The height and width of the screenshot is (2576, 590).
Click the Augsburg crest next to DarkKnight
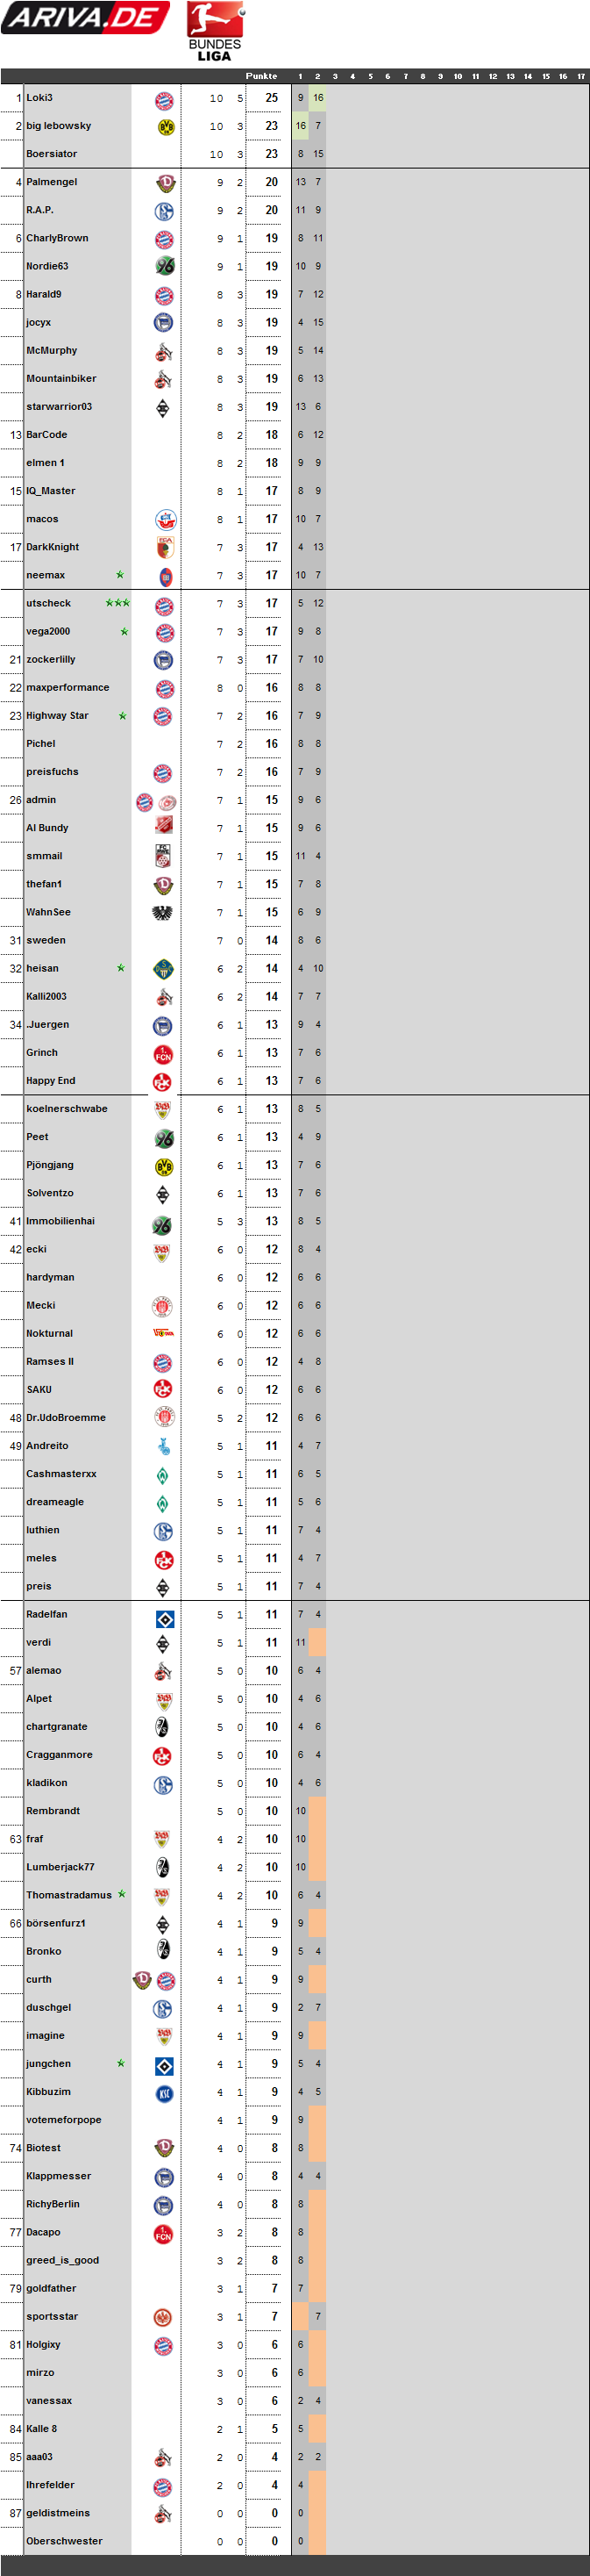(166, 548)
